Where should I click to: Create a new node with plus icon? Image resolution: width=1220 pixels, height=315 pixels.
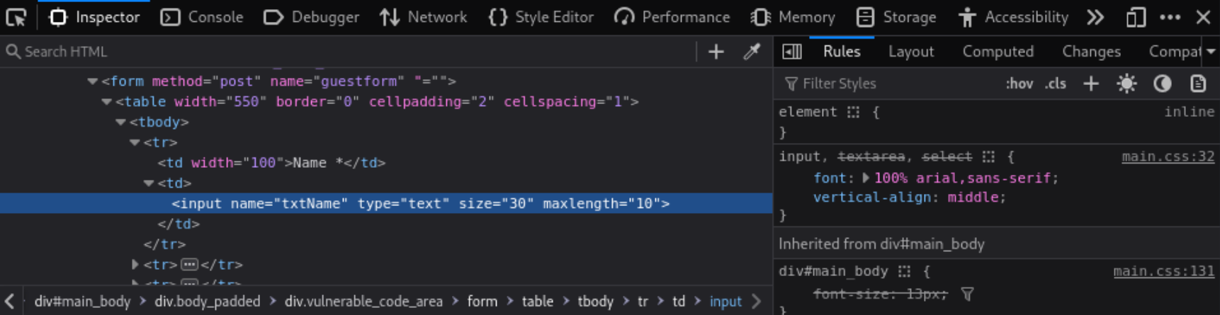point(716,52)
